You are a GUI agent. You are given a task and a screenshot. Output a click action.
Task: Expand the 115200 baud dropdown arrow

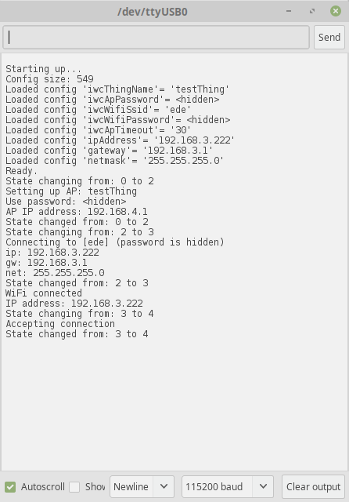click(x=263, y=486)
